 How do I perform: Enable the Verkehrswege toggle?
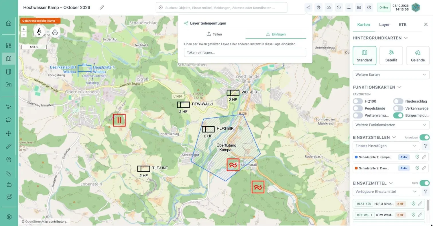398,108
